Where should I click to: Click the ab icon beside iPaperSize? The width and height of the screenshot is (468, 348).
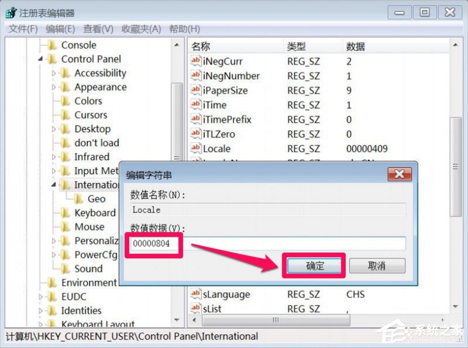click(x=195, y=90)
